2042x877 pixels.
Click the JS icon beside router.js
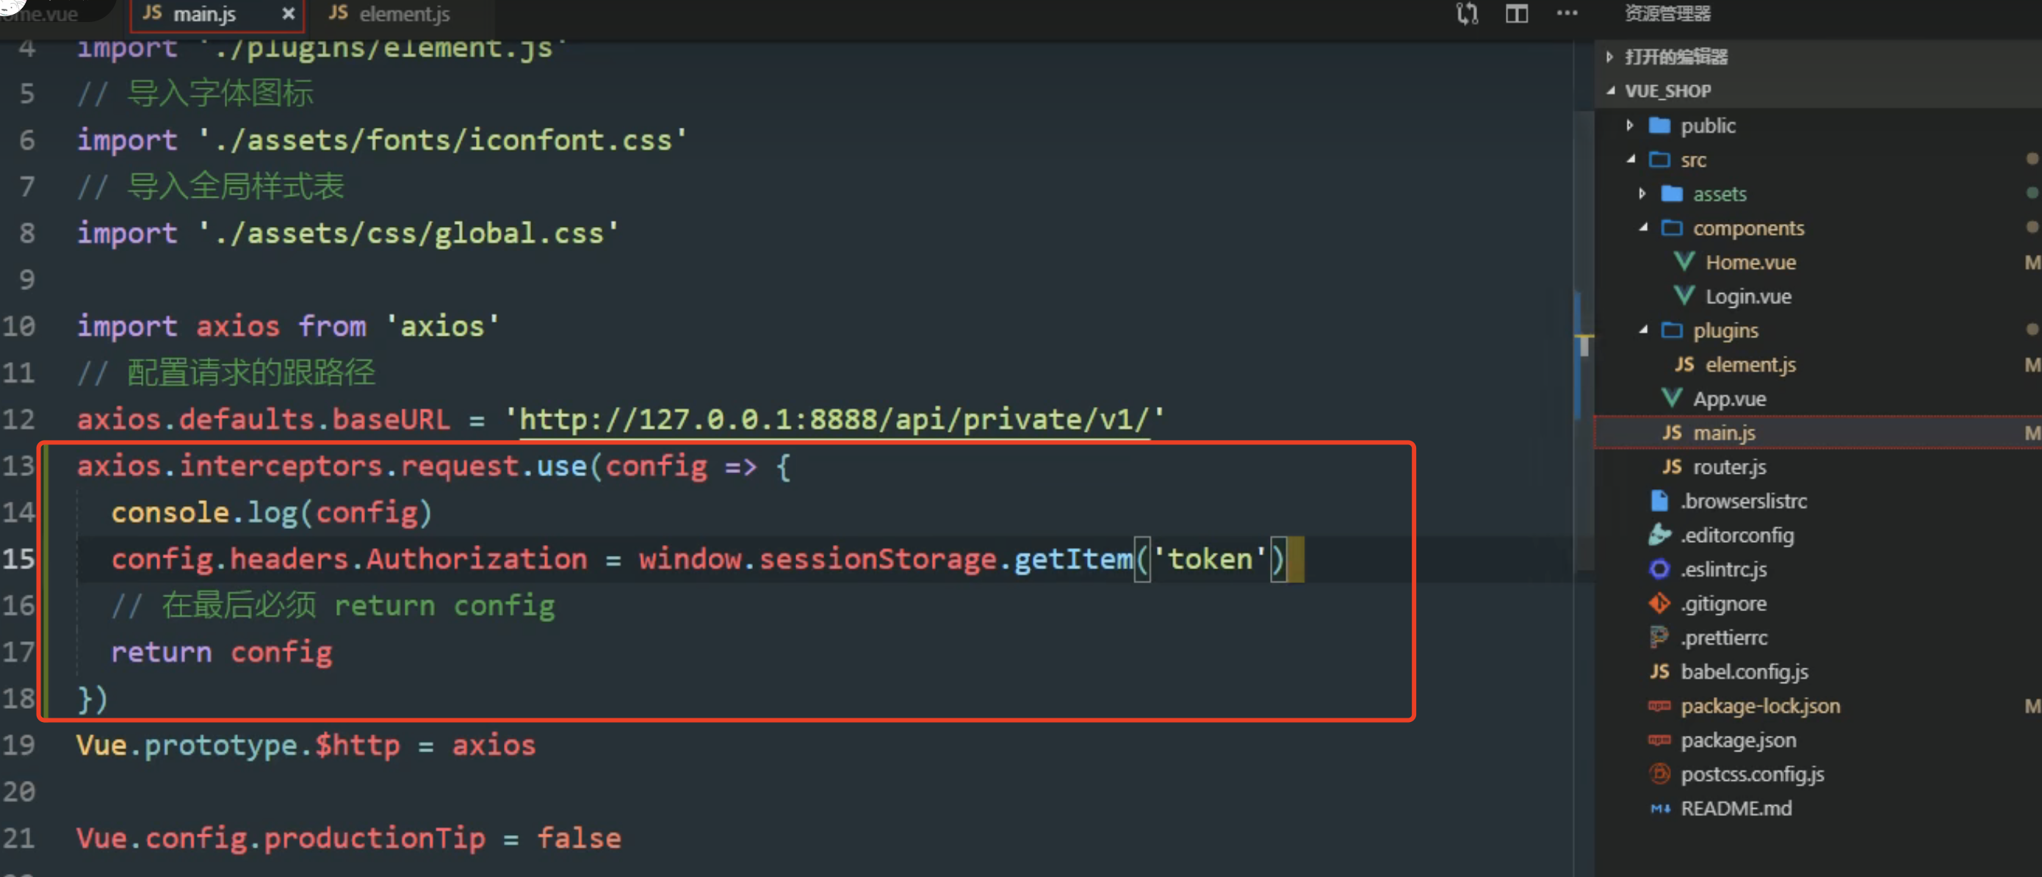click(1672, 466)
